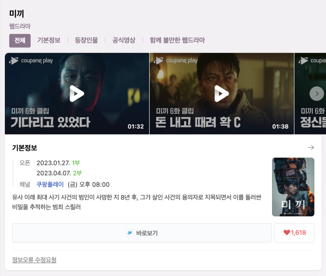Open 기본정보 details via arrow icon
This screenshot has width=326, height=276.
pyautogui.click(x=311, y=148)
